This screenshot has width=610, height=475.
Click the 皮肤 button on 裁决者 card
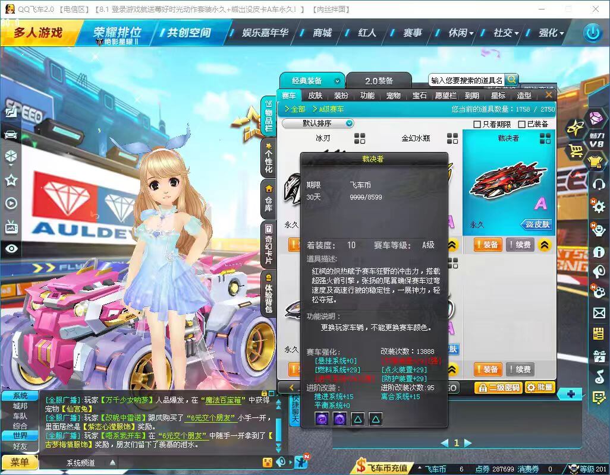[x=537, y=224]
